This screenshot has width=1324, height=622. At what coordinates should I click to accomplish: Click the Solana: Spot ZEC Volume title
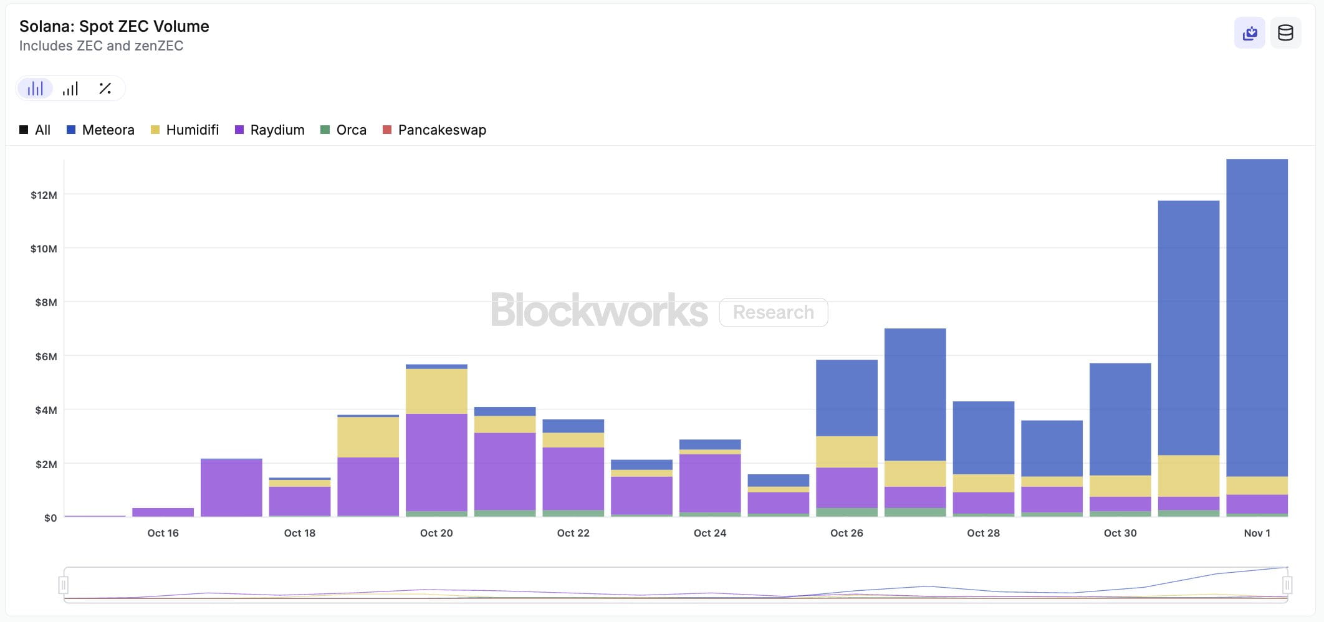tap(114, 26)
